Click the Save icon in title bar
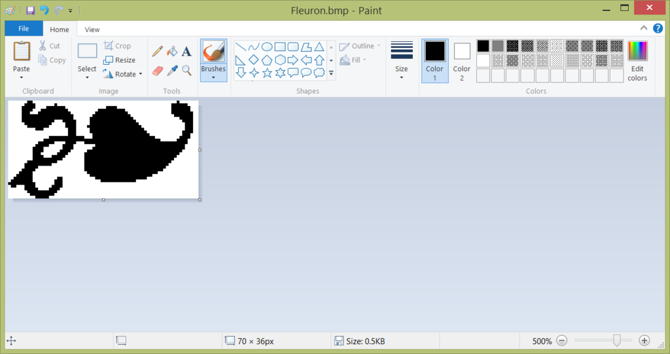670x354 pixels. 30,10
